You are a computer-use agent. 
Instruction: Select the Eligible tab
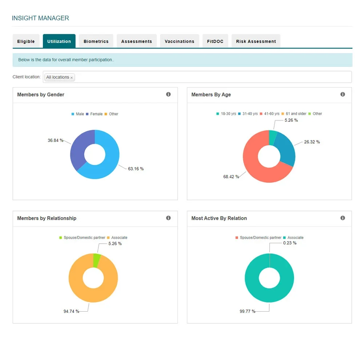pos(26,41)
